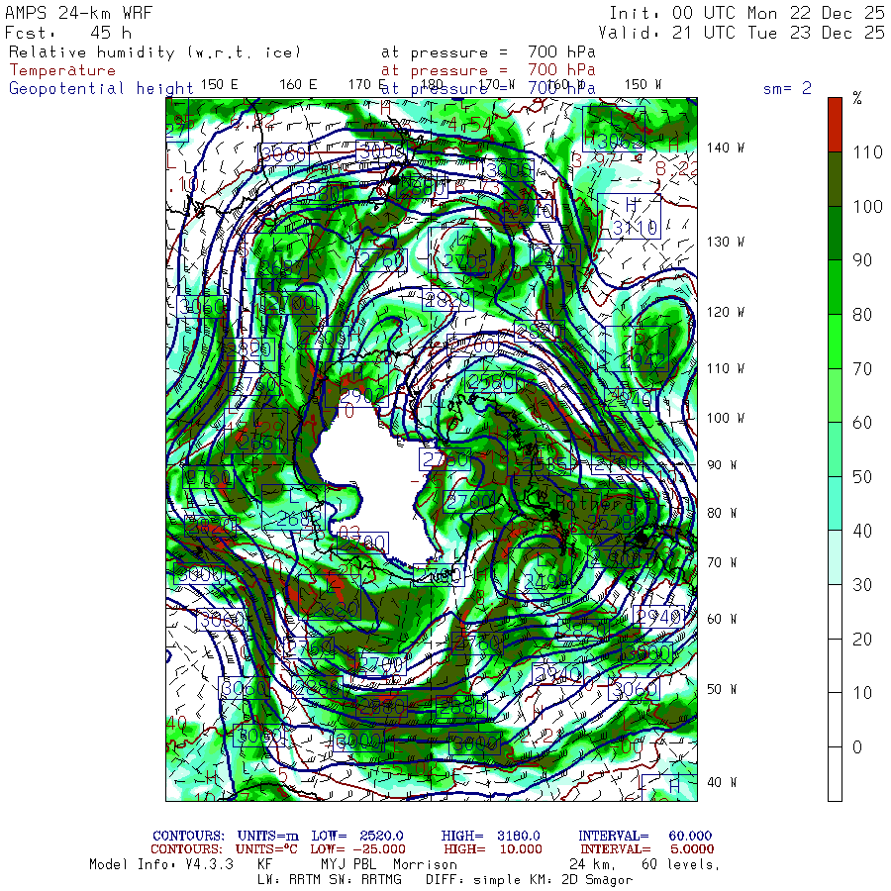The height and width of the screenshot is (891, 891).
Task: Click the "MYJ PBL" scheme text
Action: 346,864
